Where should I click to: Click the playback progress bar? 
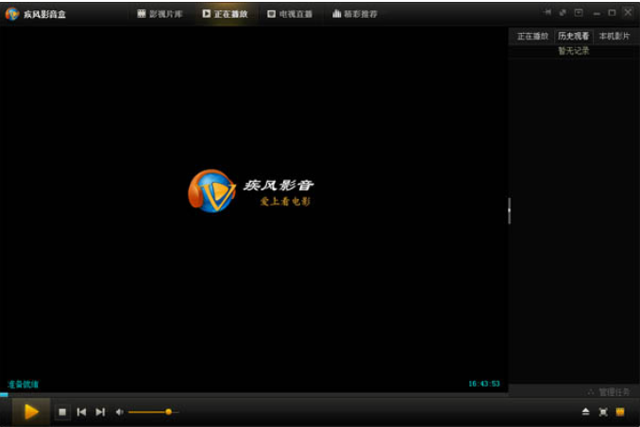point(254,394)
